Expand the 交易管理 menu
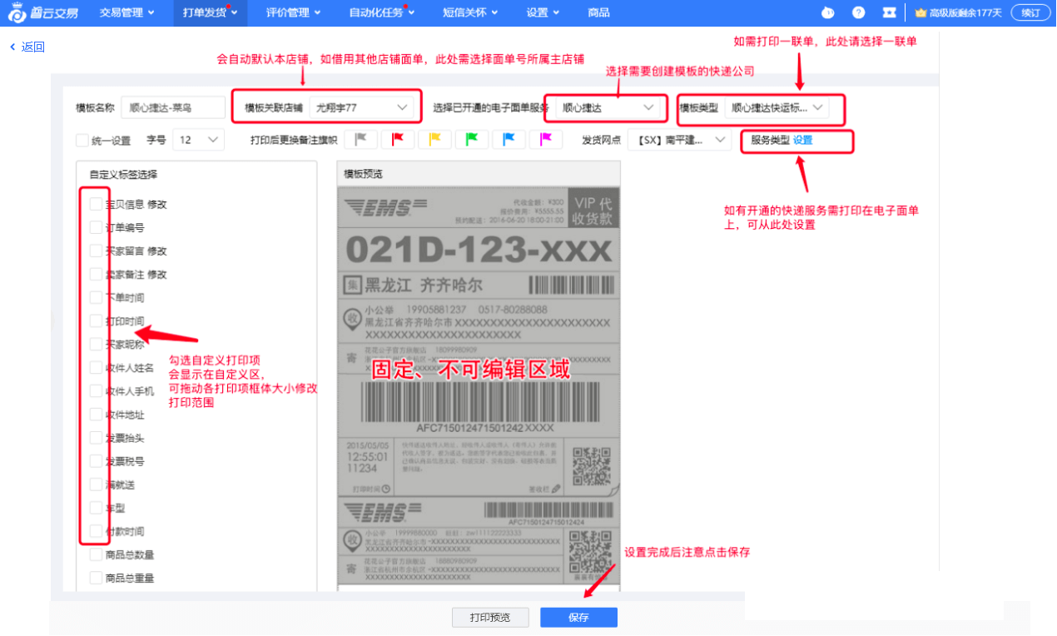Screen dimensions: 1057x636 point(127,12)
